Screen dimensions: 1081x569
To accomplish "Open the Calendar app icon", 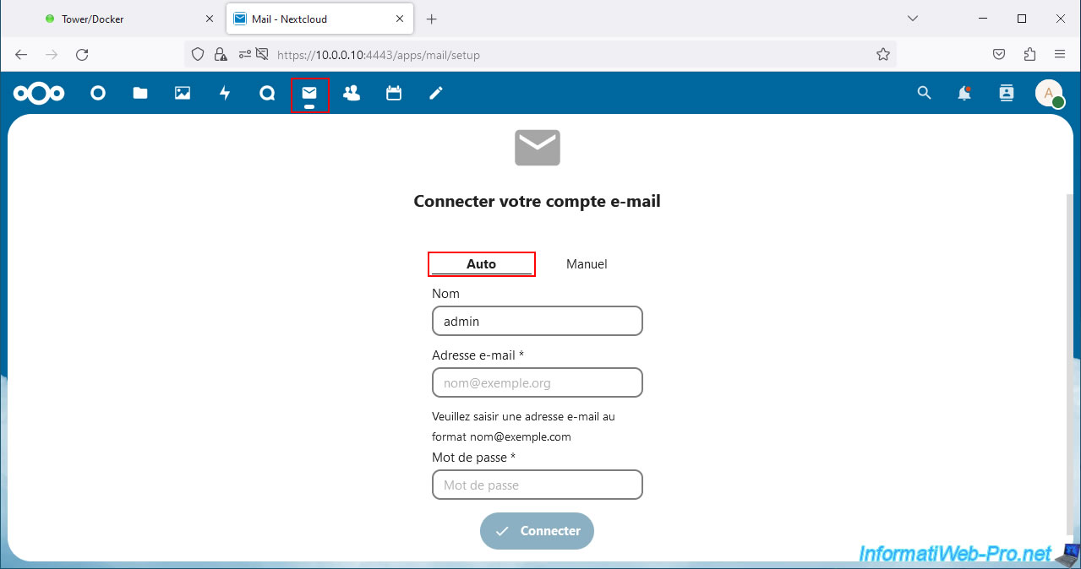I will 394,94.
